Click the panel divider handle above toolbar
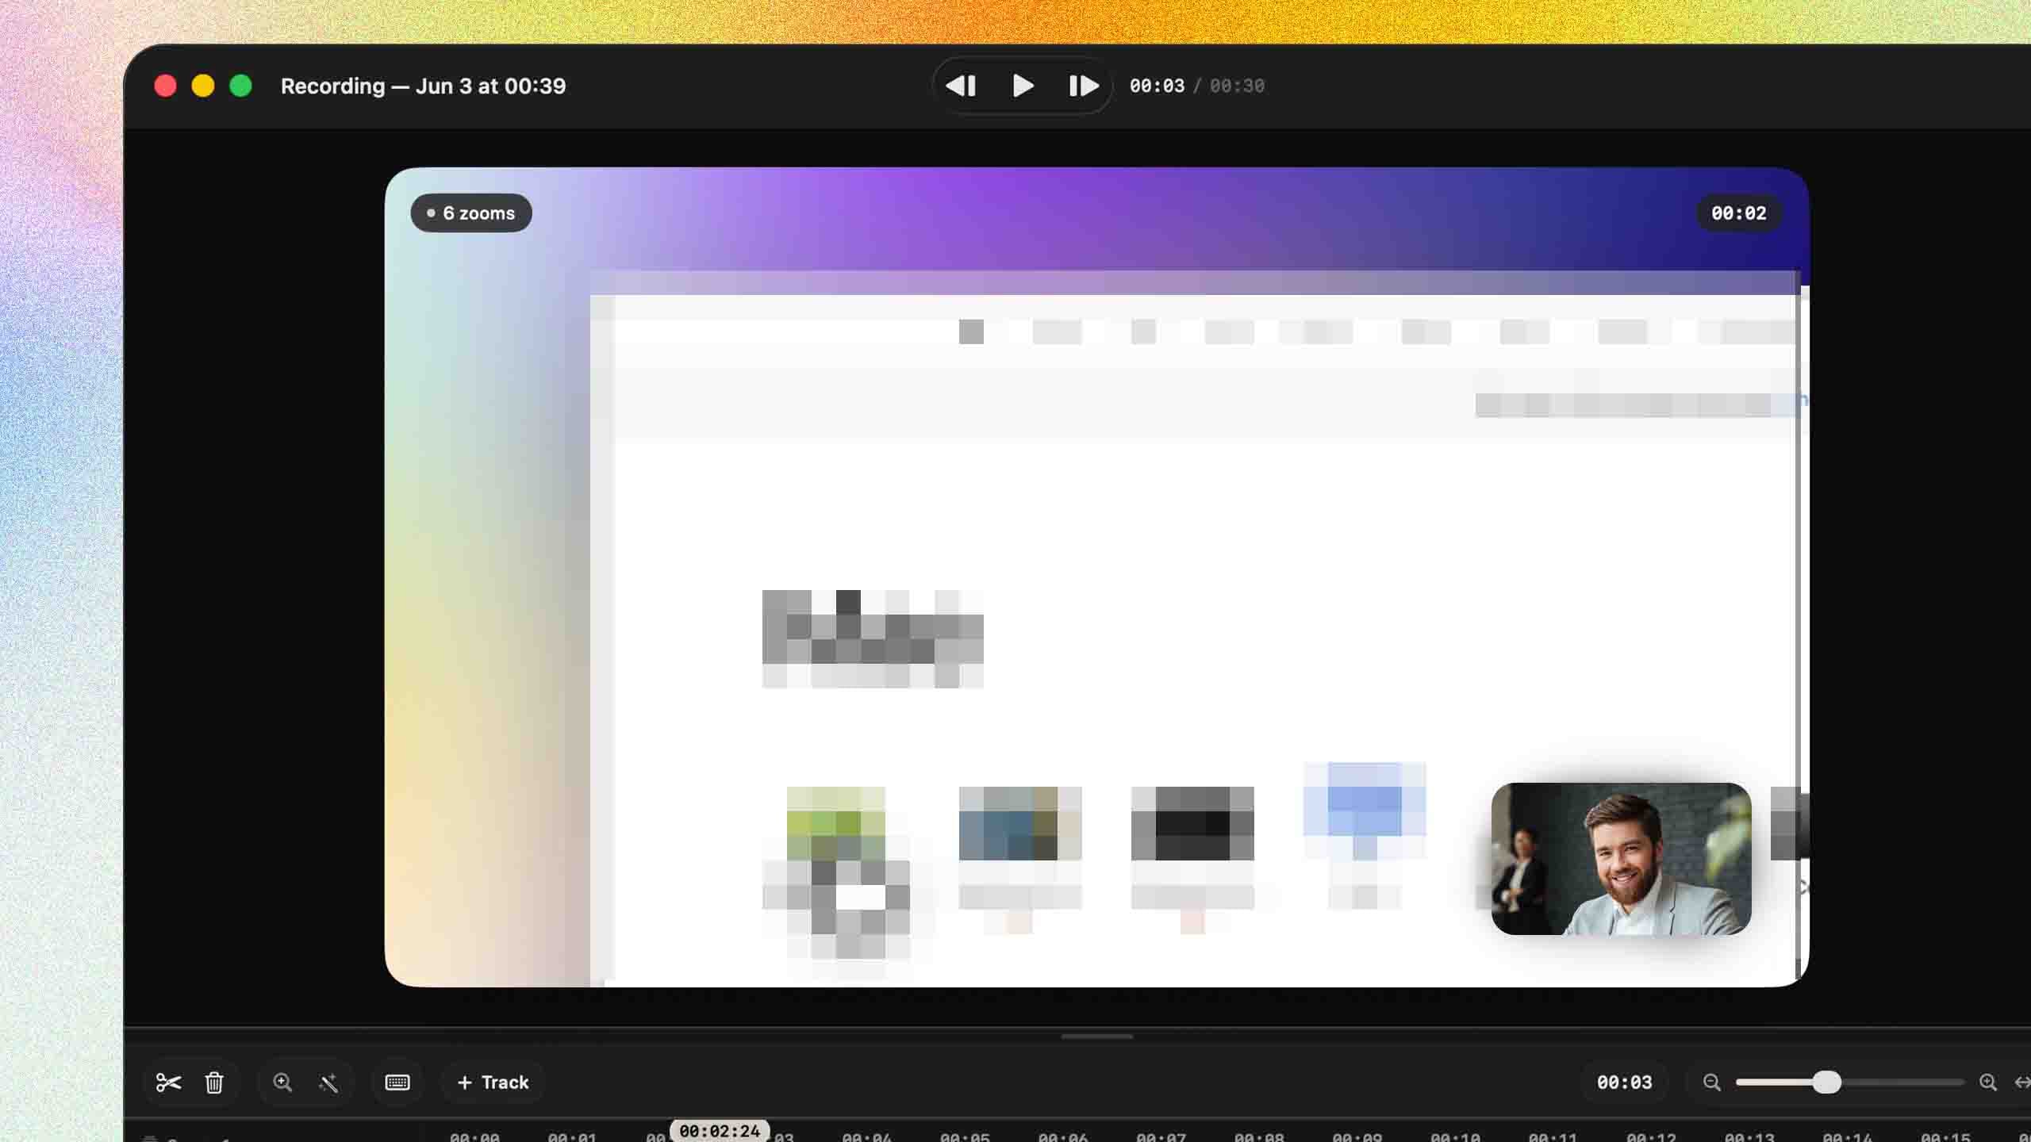The image size is (2031, 1142). pos(1097,1037)
